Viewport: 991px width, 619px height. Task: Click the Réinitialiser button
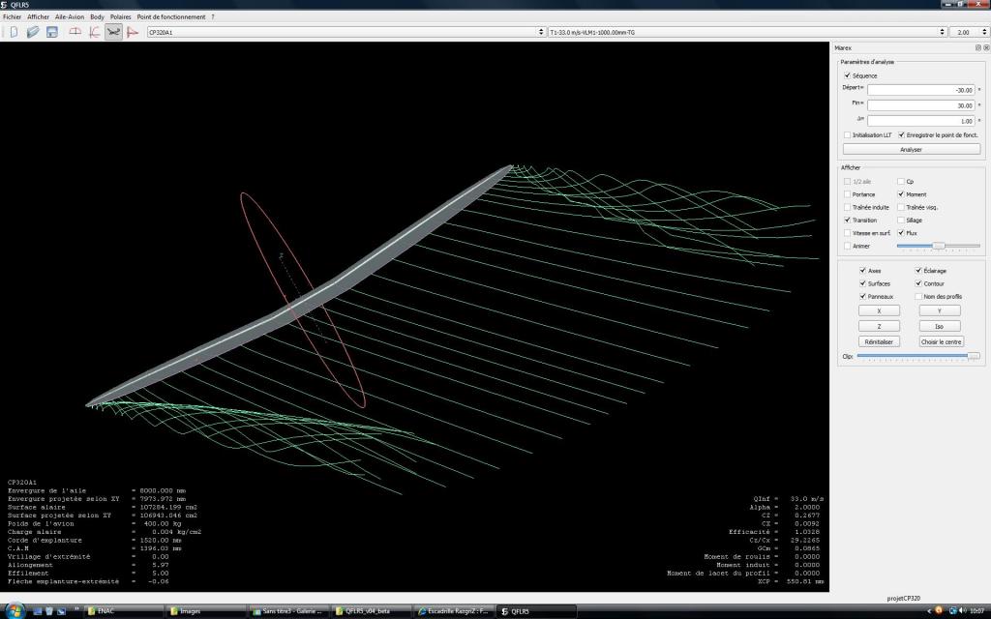[x=879, y=341]
